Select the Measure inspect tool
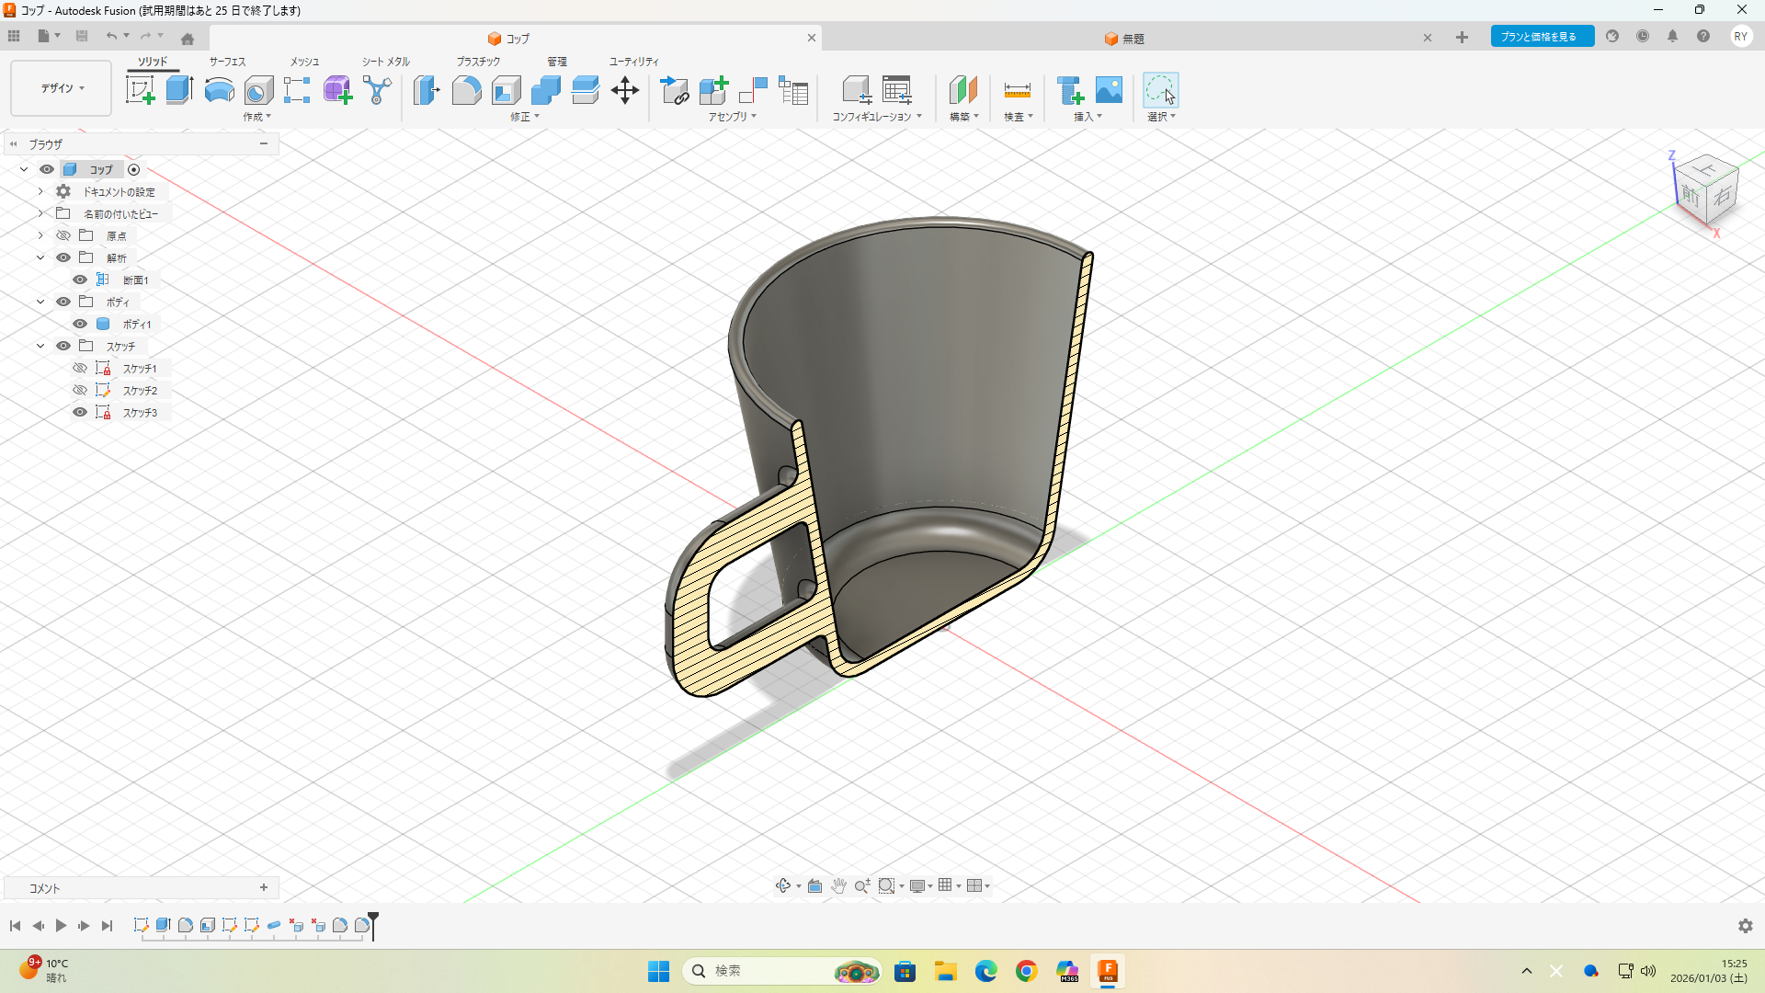1765x993 pixels. click(1017, 90)
